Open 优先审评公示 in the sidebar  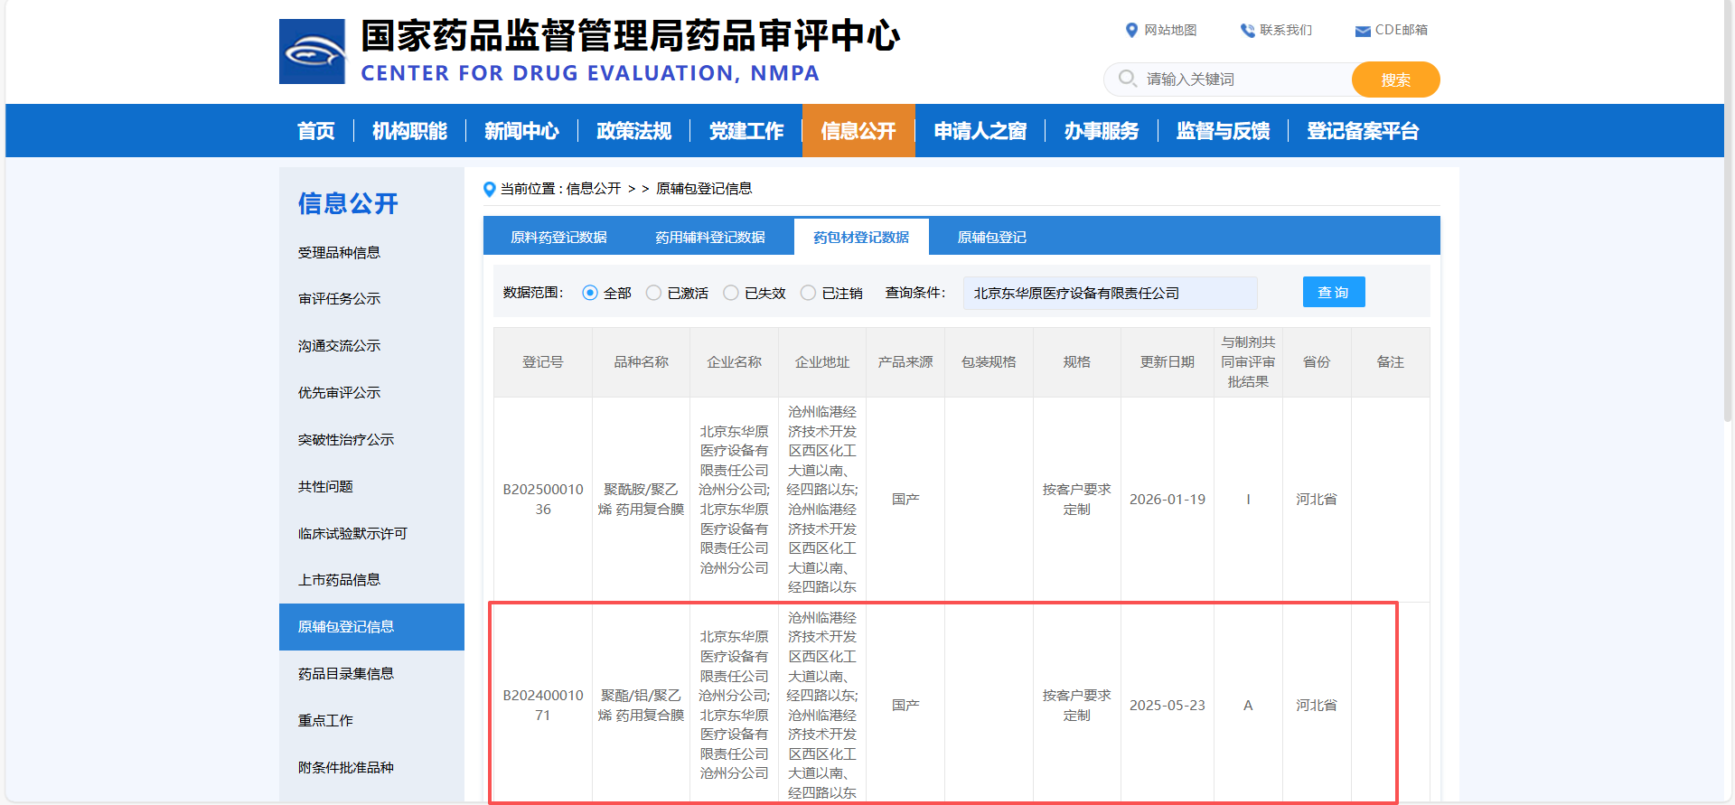pos(339,393)
